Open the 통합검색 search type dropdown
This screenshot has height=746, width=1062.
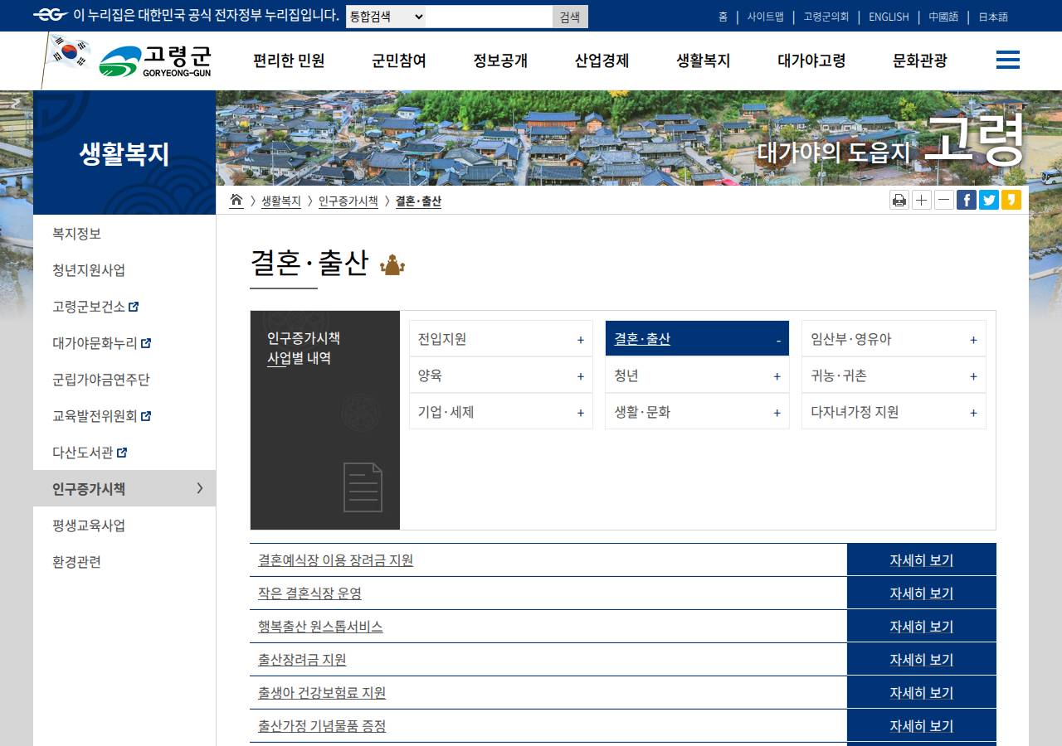[x=386, y=17]
